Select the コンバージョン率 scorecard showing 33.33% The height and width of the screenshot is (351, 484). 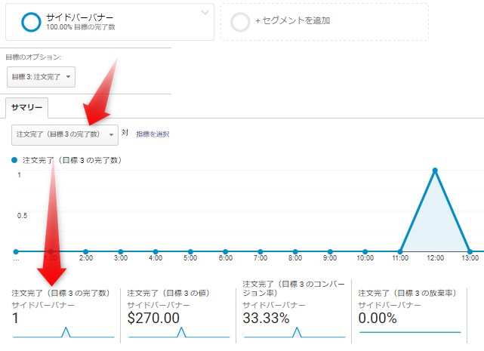pos(294,311)
